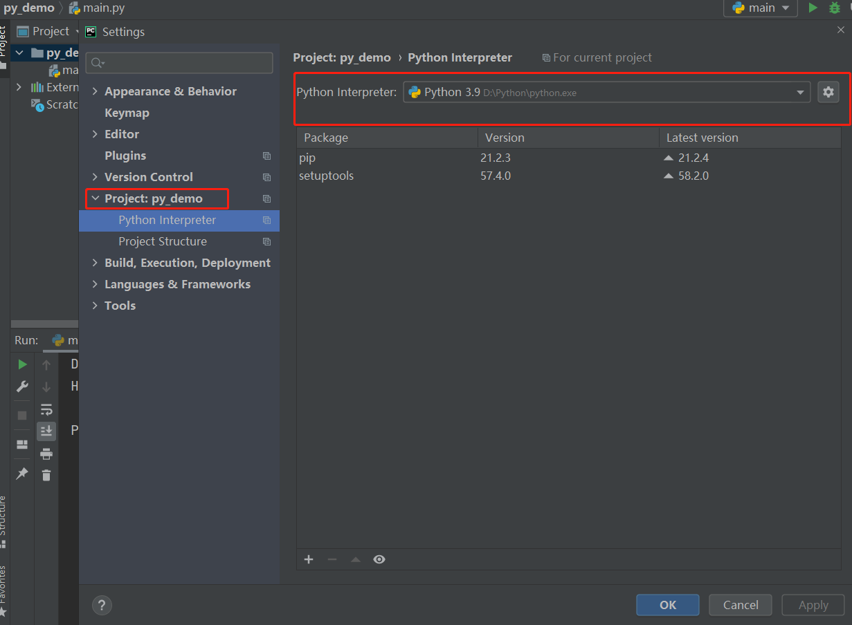Viewport: 852px width, 625px height.
Task: Expand the Tools settings group
Action: pos(95,306)
